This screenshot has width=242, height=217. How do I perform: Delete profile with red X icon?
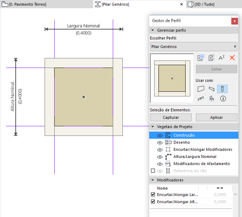coord(232,58)
